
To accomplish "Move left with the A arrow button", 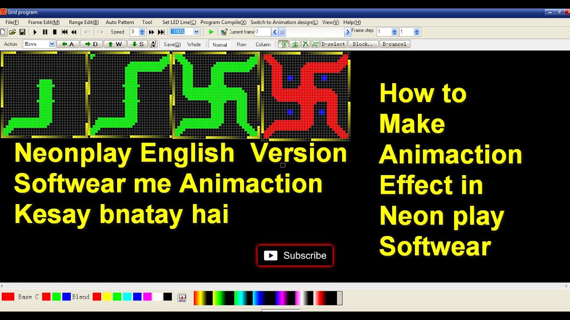I will tap(68, 44).
